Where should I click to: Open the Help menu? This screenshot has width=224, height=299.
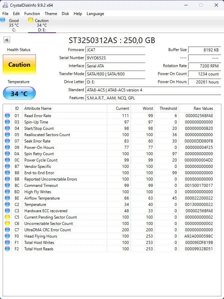(x=78, y=14)
